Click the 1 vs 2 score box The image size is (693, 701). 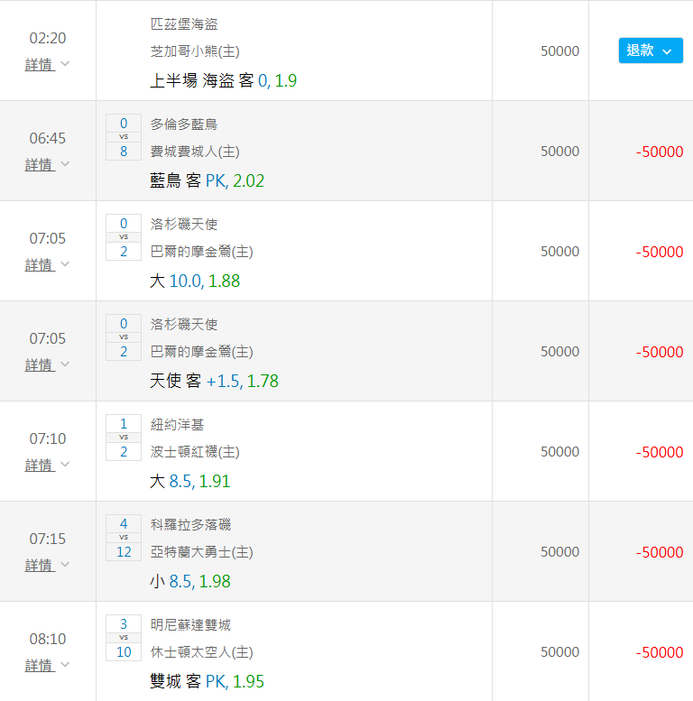[x=124, y=438]
